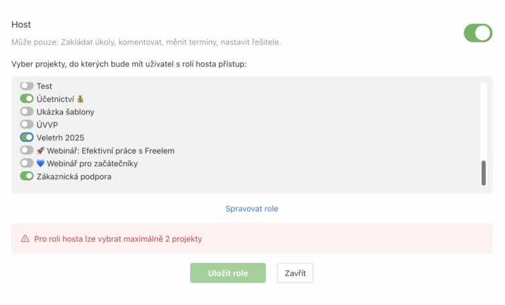Screen dimensions: 505x305
Task: Open the Spravovat role link
Action: (252, 209)
